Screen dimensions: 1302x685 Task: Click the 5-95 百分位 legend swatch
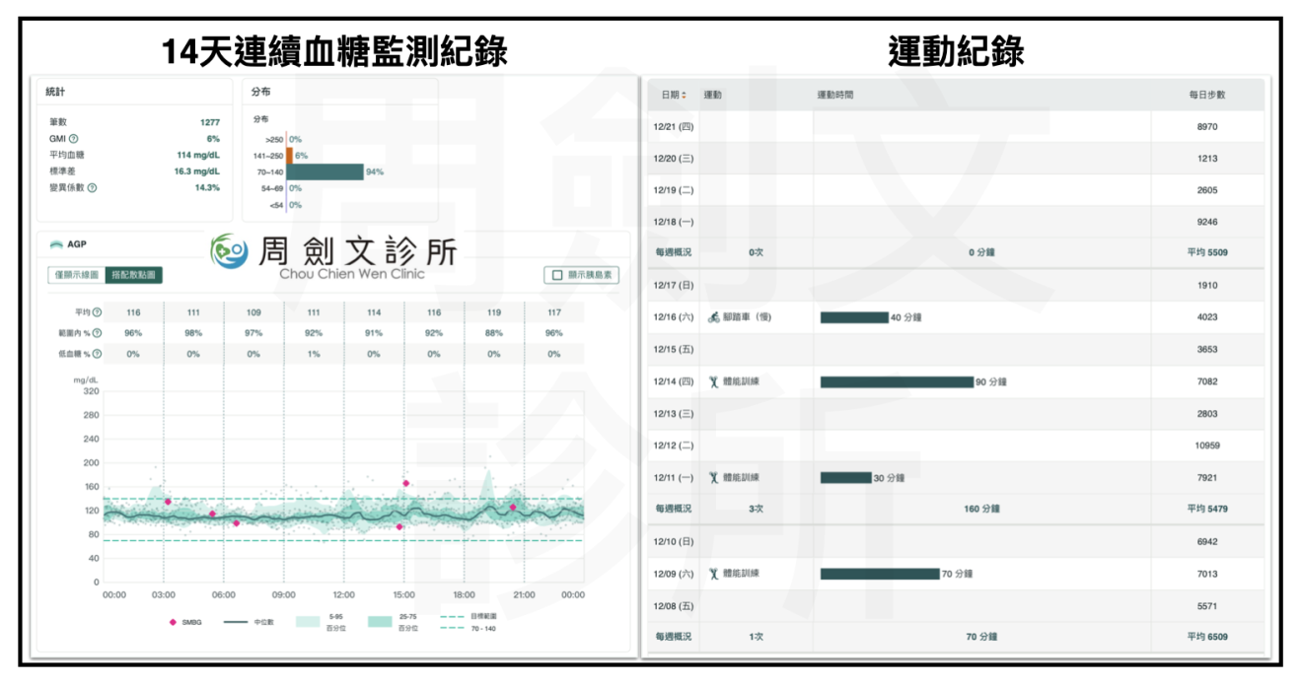(x=308, y=622)
